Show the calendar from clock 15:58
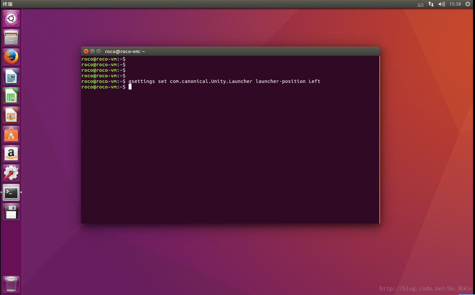This screenshot has width=475, height=295. (455, 4)
